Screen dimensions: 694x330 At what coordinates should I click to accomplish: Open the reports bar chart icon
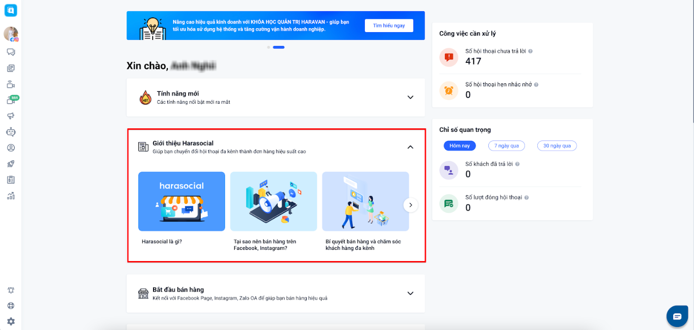[x=11, y=196]
